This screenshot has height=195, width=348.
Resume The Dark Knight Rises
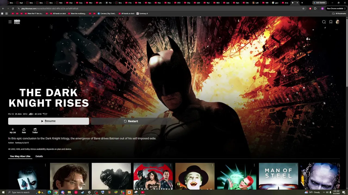48,121
